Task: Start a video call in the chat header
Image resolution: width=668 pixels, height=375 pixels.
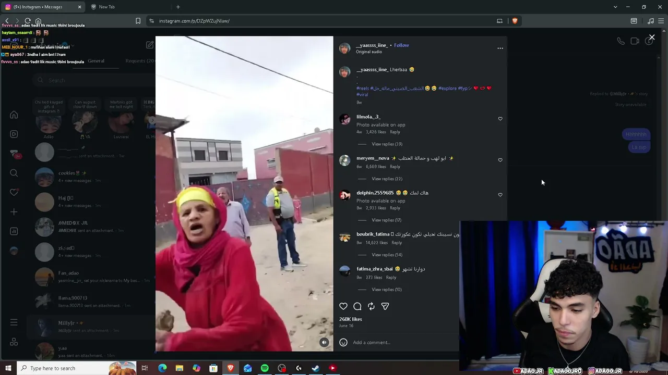Action: (635, 41)
